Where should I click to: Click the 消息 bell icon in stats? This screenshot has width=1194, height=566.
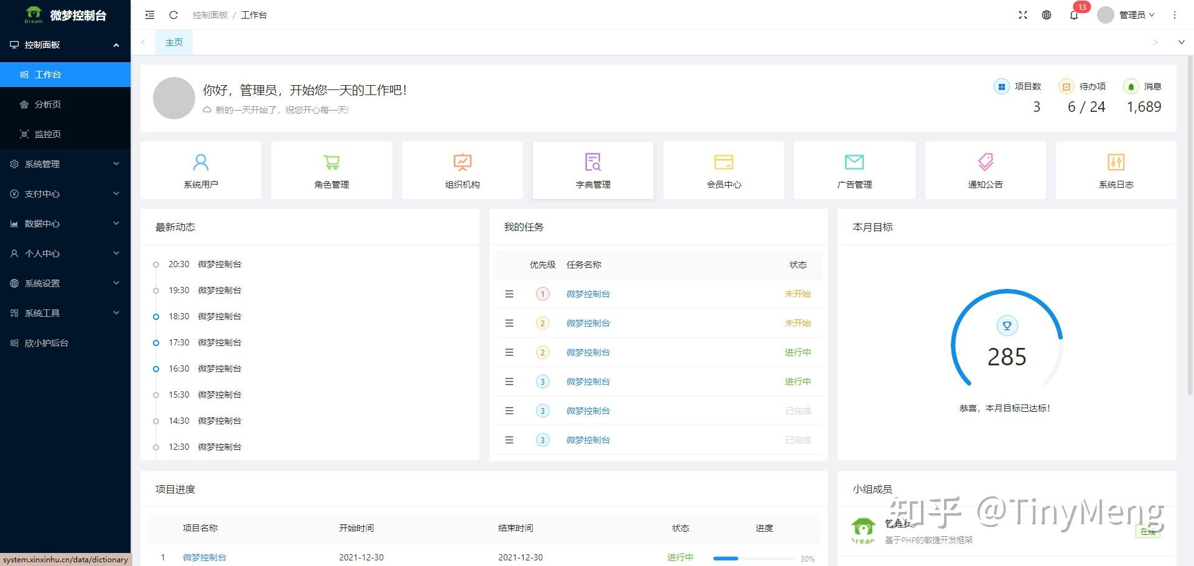(1131, 87)
